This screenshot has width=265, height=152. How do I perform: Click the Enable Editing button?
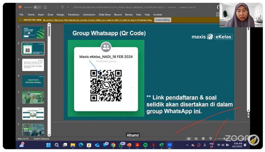click(x=162, y=20)
